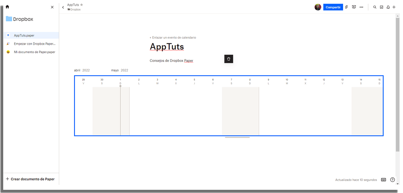Open Empezar con Dropbox Paper document
The image size is (403, 193).
point(31,43)
